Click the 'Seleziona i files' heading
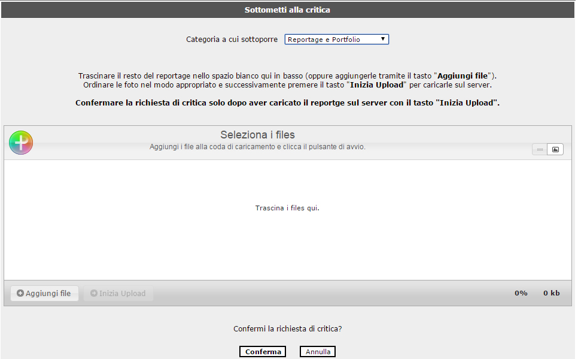This screenshot has width=578, height=359. coord(257,135)
